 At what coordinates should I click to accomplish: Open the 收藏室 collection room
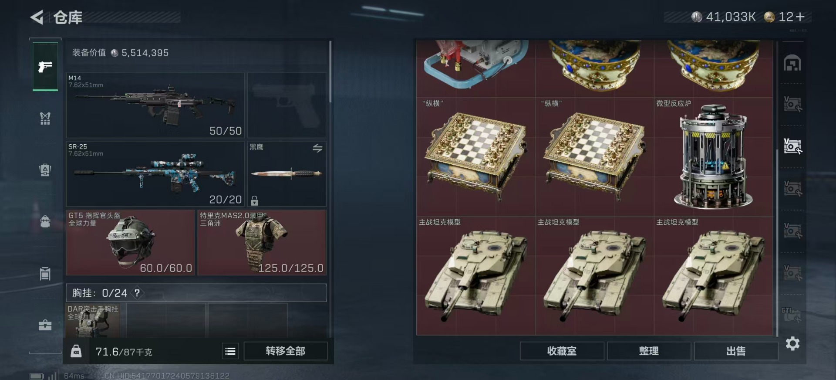point(562,351)
